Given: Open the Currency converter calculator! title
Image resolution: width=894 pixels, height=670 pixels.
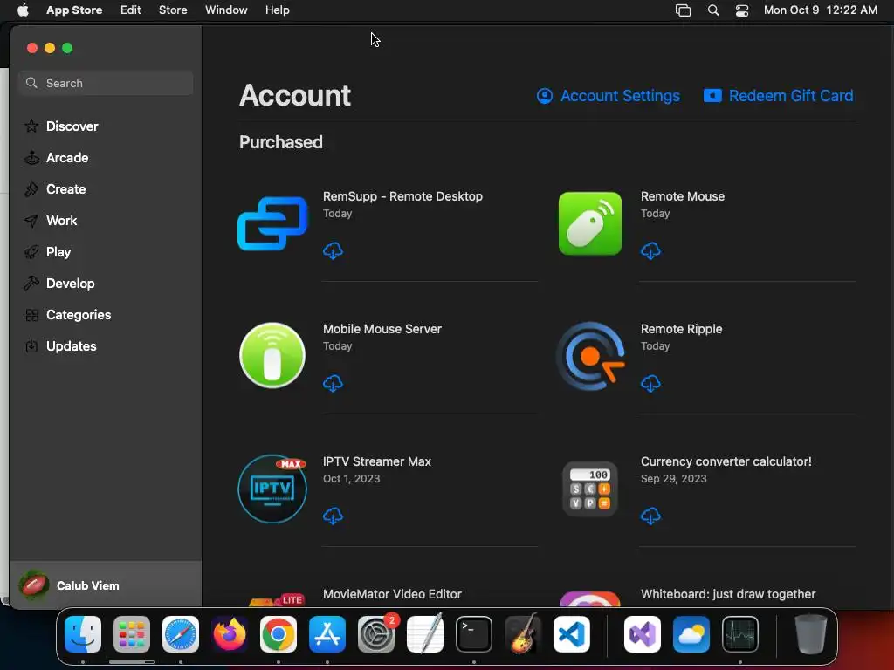Looking at the screenshot, I should tap(726, 462).
